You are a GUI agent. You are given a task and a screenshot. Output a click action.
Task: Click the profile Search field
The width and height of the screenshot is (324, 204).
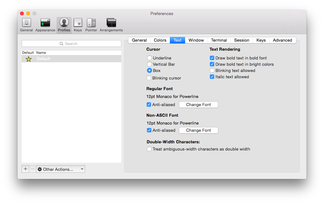pos(72,43)
